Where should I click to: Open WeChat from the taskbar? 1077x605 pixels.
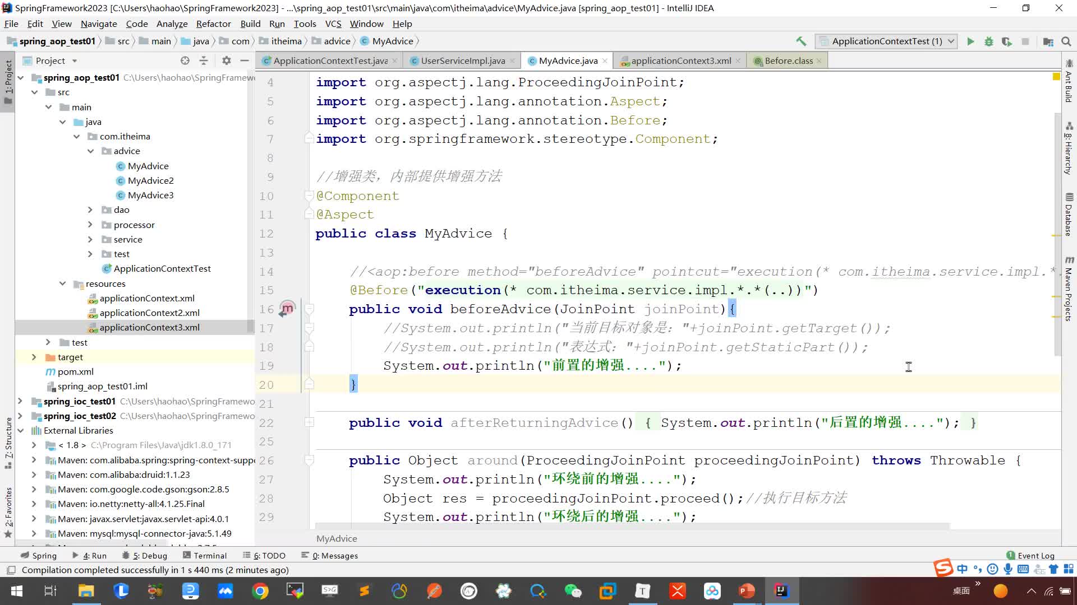573,591
